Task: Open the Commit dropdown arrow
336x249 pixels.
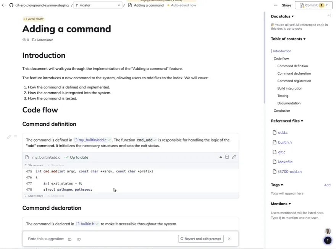Action: pos(327,5)
